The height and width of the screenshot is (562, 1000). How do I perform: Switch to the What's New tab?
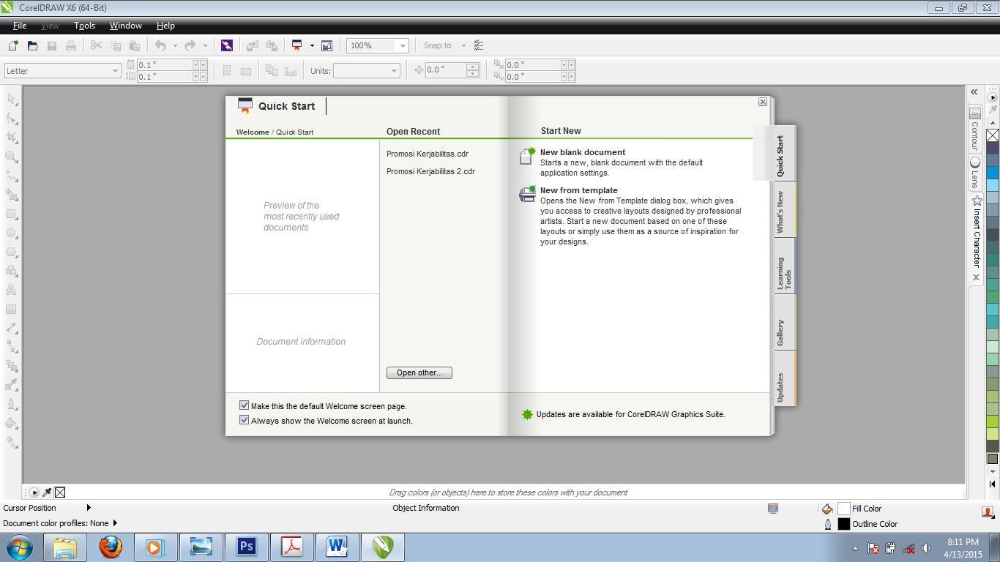(780, 212)
